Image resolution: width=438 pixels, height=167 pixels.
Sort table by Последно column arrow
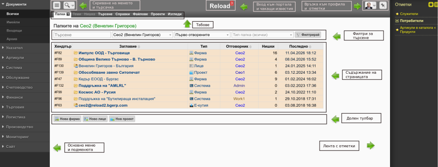pos(310,47)
